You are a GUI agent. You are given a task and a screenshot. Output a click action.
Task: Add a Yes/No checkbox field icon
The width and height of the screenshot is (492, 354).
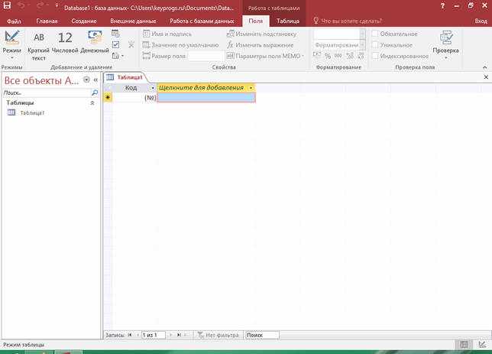pyautogui.click(x=115, y=44)
